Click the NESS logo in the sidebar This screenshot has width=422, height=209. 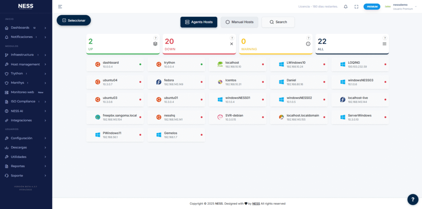tap(26, 7)
